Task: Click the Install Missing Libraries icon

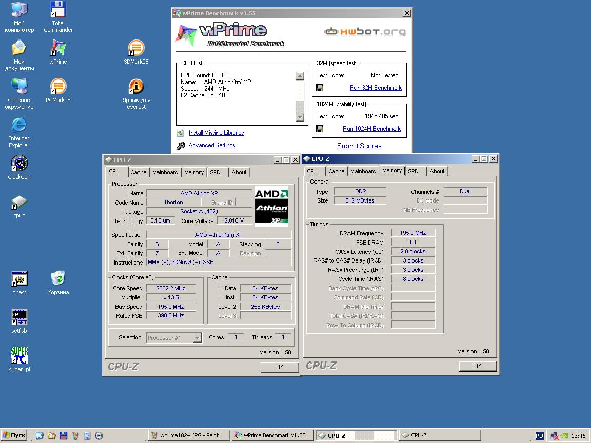Action: (181, 133)
